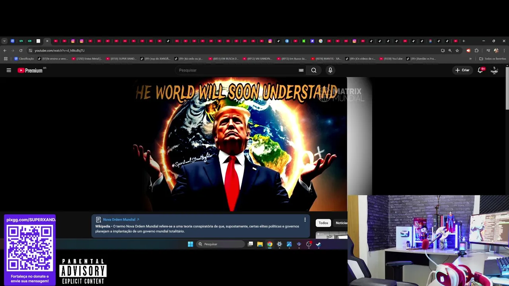Open the bookmarks apps grid icon
This screenshot has width=509, height=286.
[6, 59]
